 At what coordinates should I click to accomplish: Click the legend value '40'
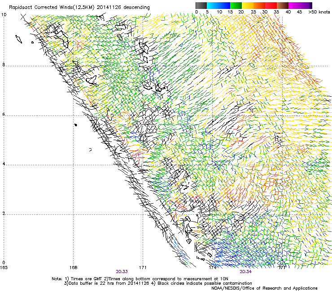click(288, 12)
